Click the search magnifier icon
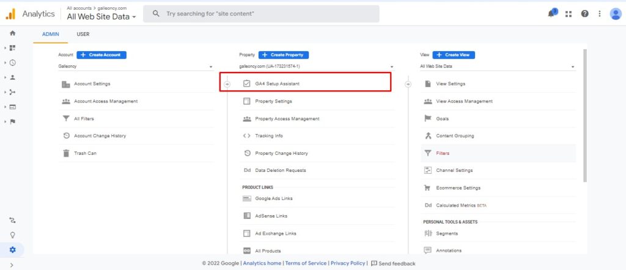 pos(156,13)
